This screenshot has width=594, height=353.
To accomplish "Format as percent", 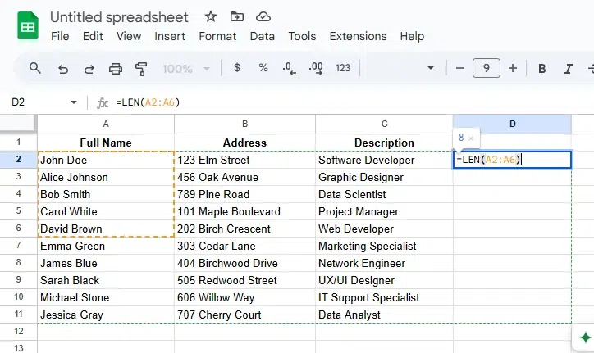I will point(263,68).
